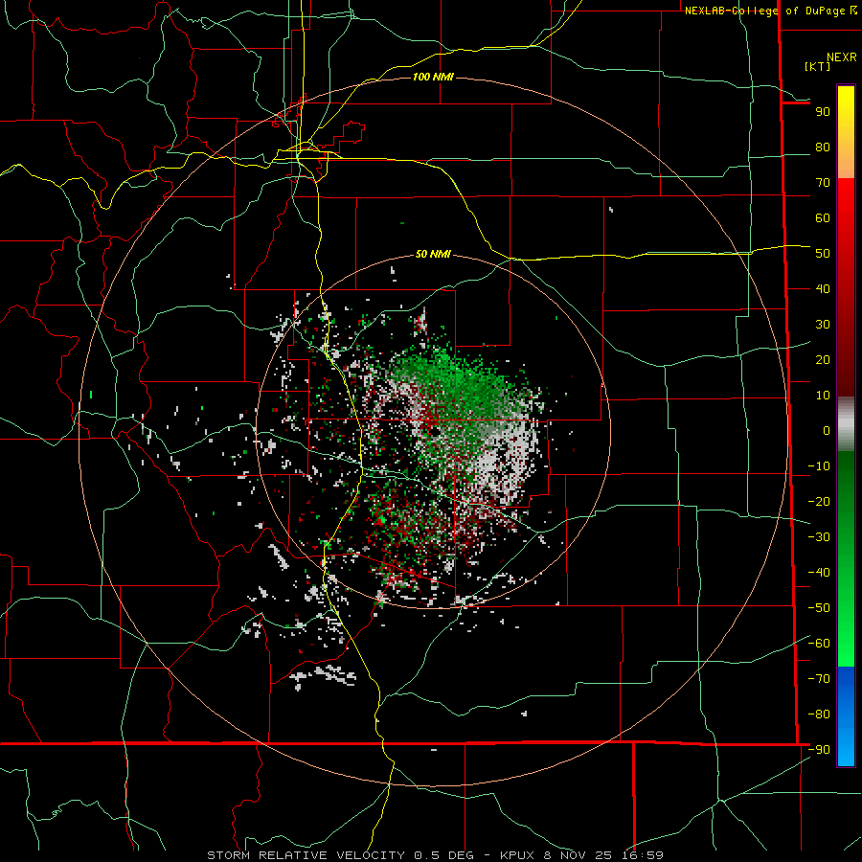Click the positive 10 scale value
862x862 pixels.
coord(823,396)
